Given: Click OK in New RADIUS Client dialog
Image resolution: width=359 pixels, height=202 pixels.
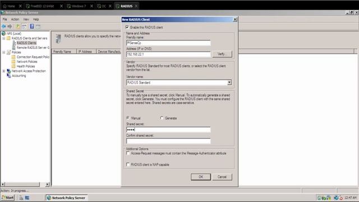Looking at the screenshot, I should 201,177.
